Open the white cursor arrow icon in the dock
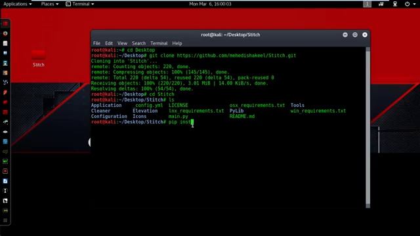The height and width of the screenshot is (236, 420). [x=5, y=201]
